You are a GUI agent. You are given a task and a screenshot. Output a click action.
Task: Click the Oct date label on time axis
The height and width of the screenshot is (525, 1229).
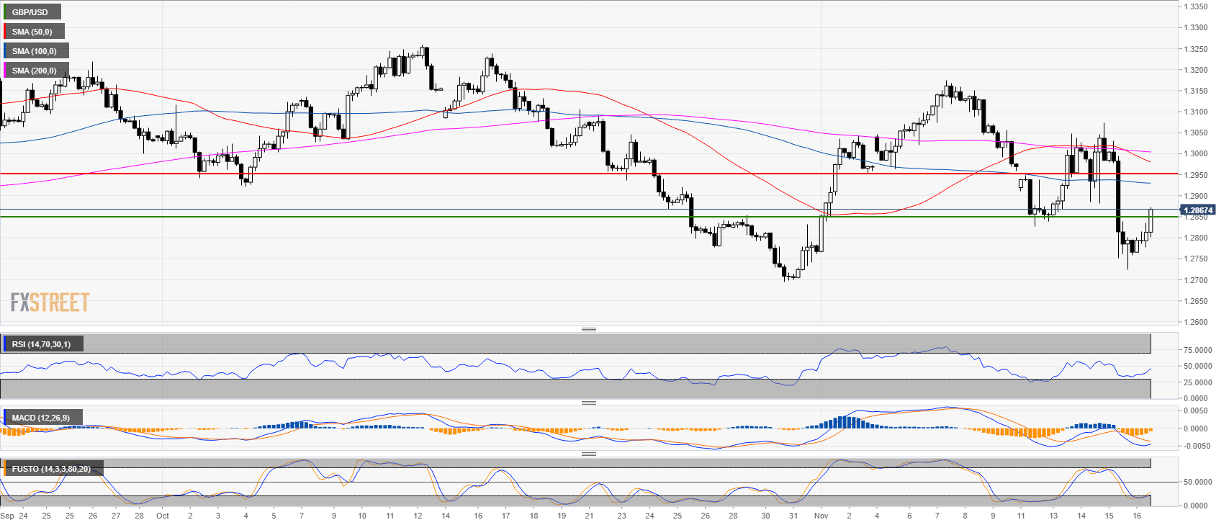[163, 516]
